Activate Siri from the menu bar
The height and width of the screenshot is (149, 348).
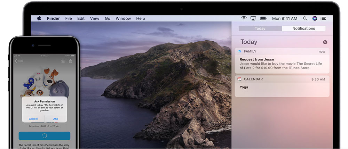click(315, 18)
